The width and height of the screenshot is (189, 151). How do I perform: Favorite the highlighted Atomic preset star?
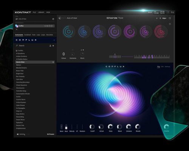pos(53,62)
